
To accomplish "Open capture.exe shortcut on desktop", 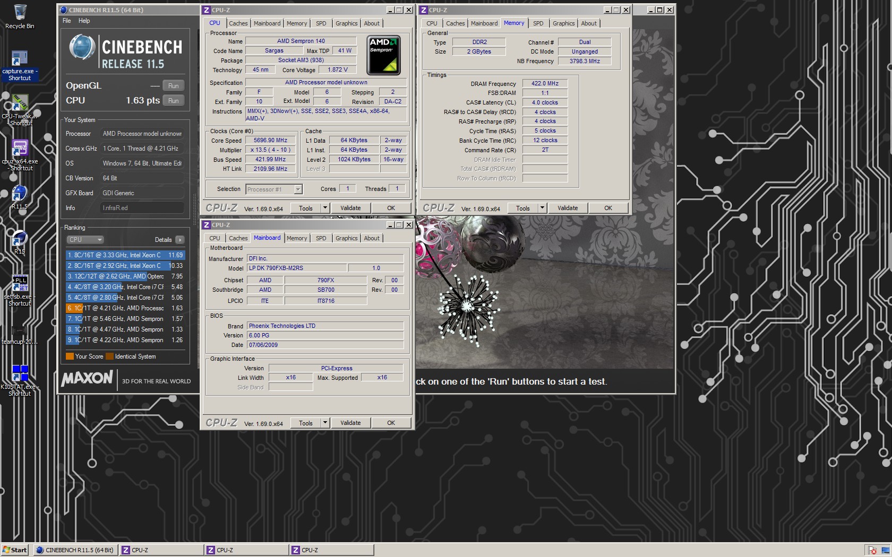I will pos(20,66).
